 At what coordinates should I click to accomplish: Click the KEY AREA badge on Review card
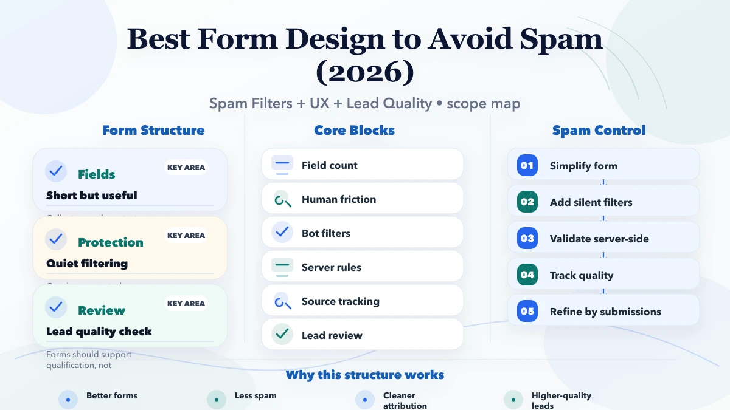(x=186, y=304)
